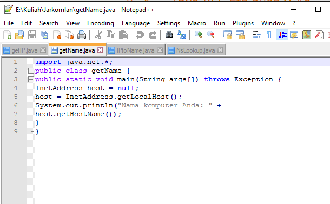Viewport: 330px width, 204px height.
Task: Close the getIP.java tab
Action: coord(43,50)
